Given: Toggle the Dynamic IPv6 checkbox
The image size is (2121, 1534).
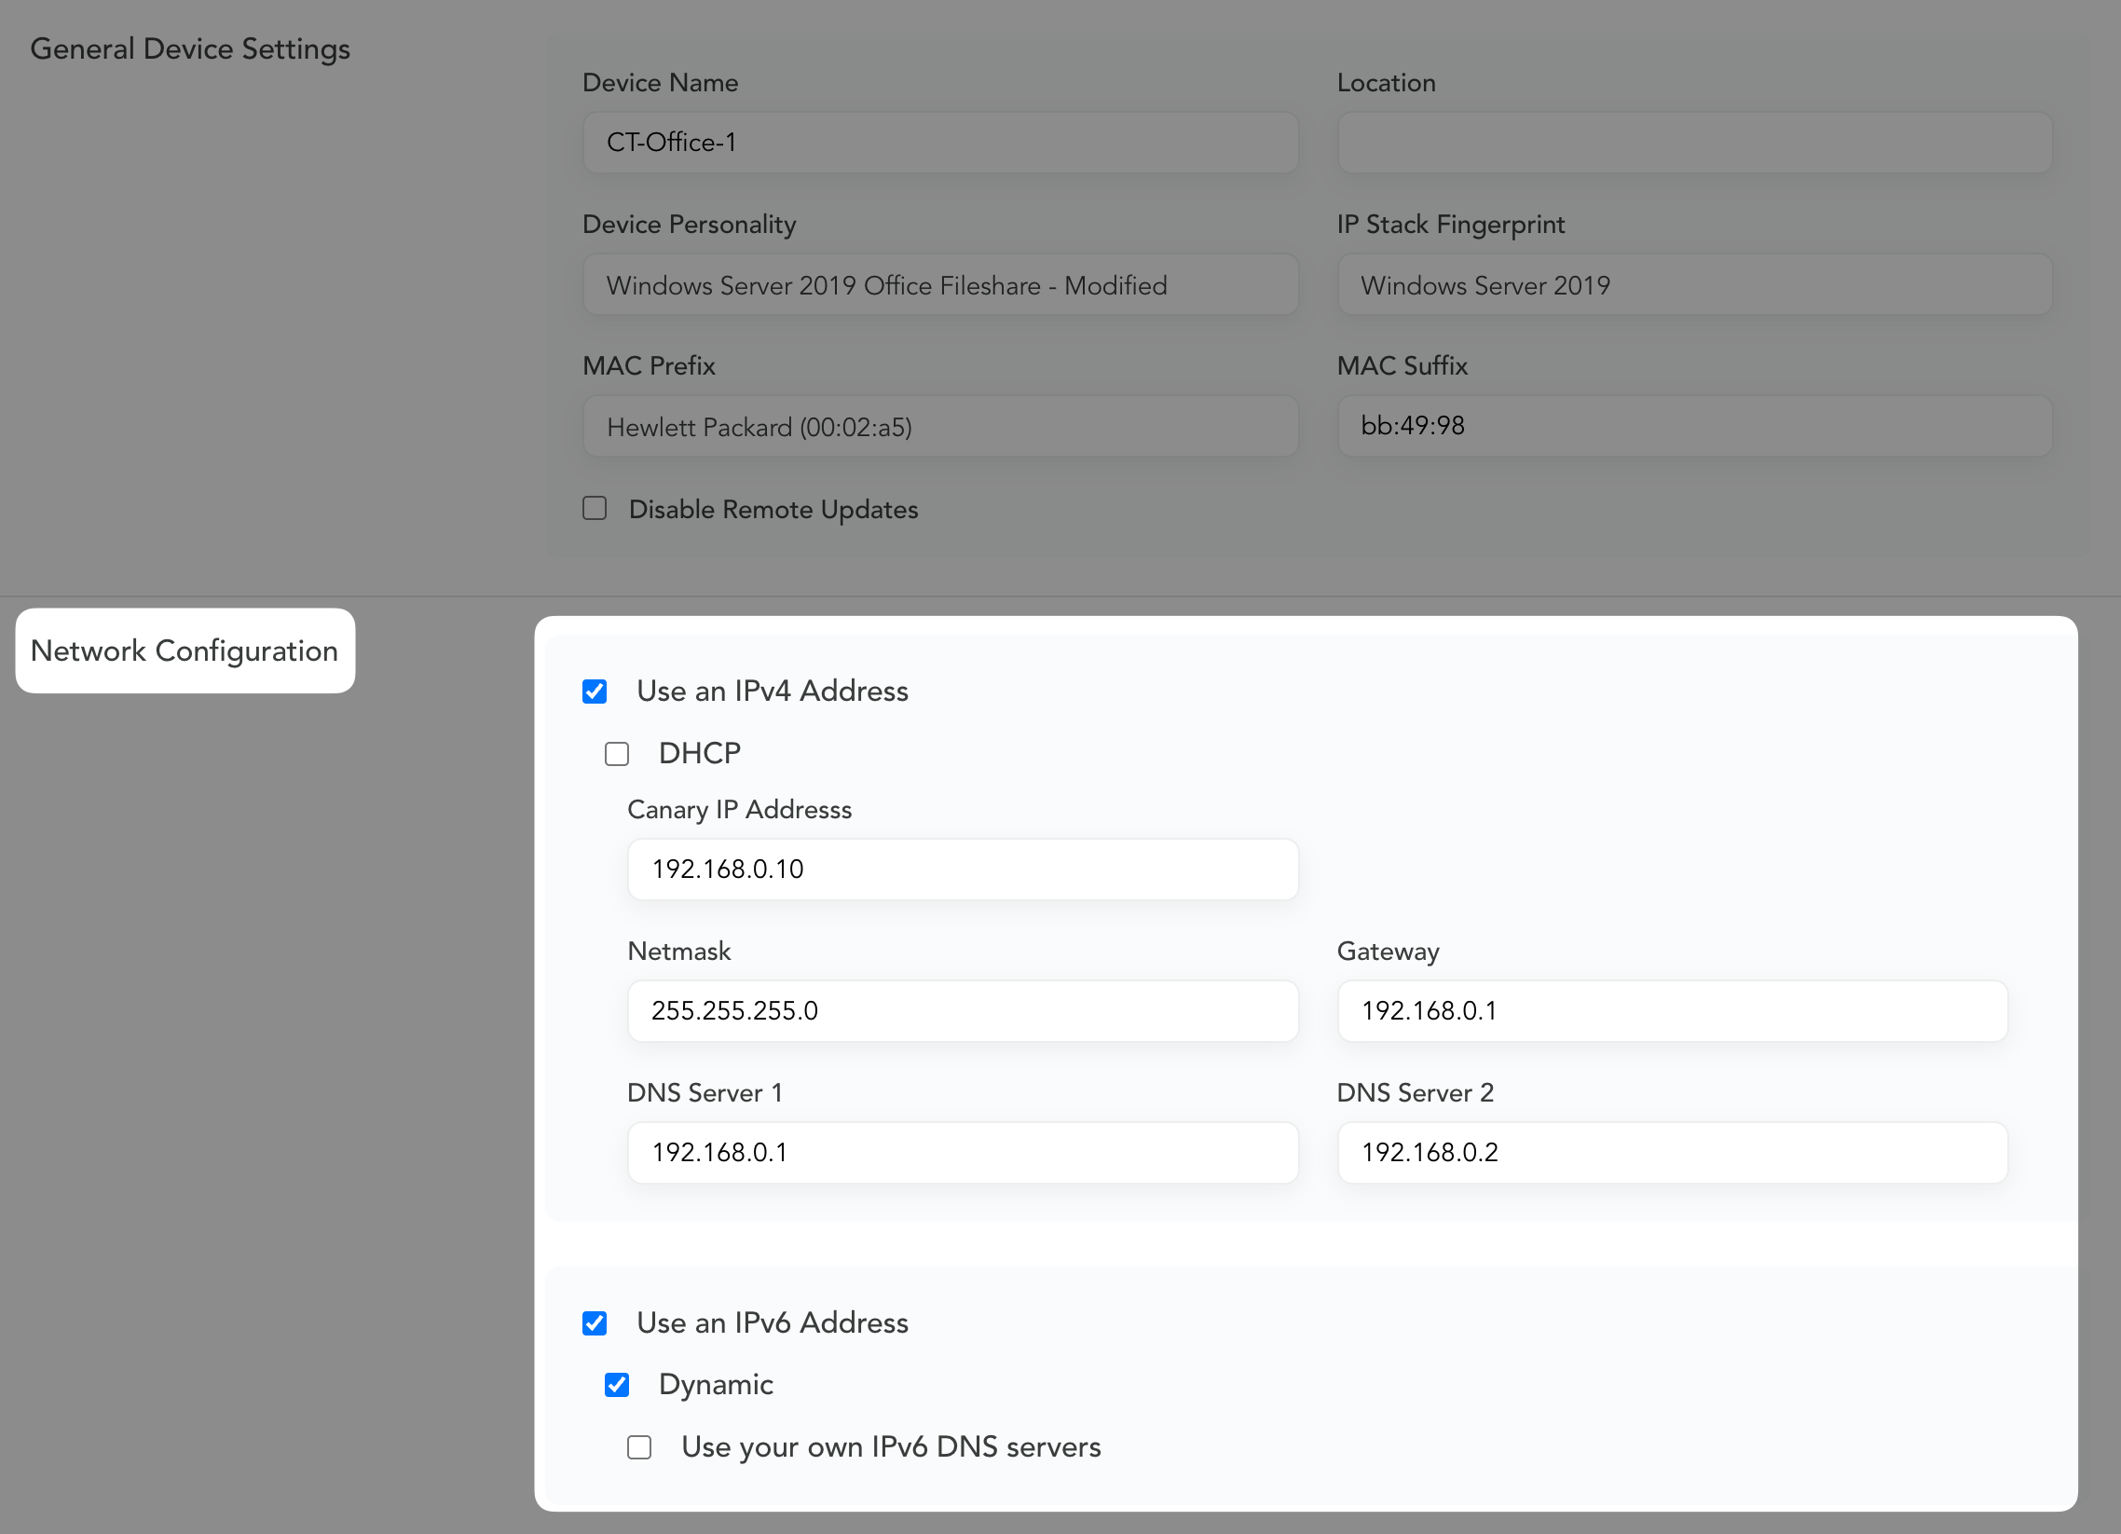Looking at the screenshot, I should click(x=616, y=1385).
